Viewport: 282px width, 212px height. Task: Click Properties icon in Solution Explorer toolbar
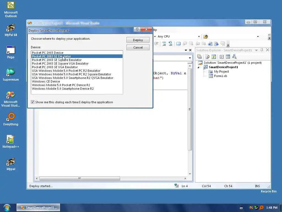click(x=199, y=57)
